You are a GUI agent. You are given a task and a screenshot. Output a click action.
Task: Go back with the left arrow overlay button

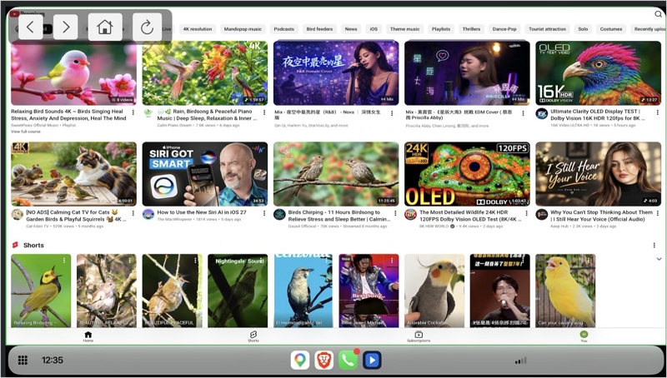point(30,27)
